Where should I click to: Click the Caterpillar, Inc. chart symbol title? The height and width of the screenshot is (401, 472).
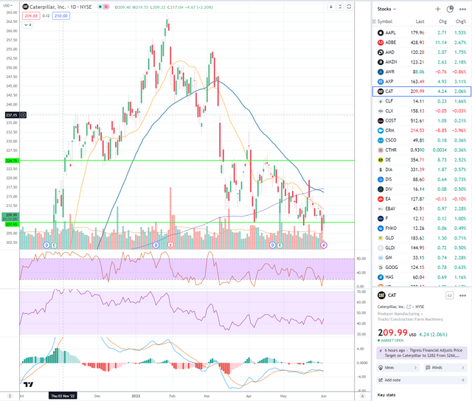point(60,7)
